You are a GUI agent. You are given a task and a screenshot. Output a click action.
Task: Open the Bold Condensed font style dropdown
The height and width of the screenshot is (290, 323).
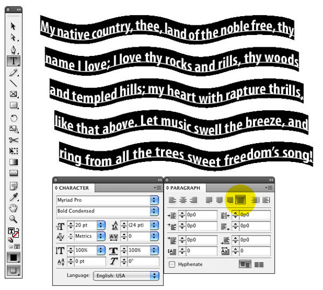[x=155, y=211]
